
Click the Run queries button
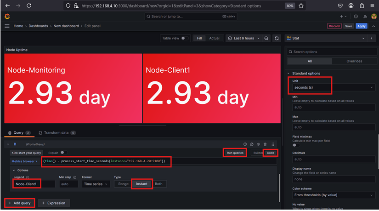coord(235,153)
